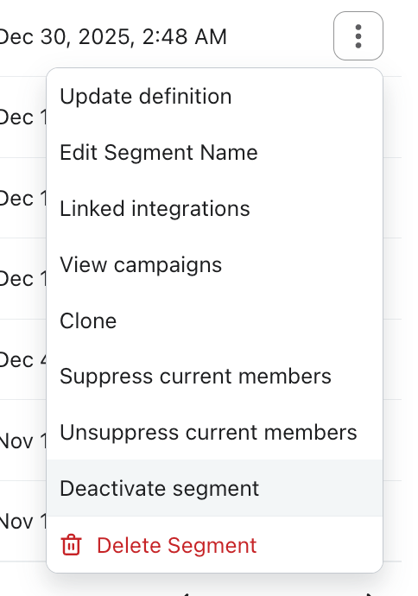Go to next page using right chevron
This screenshot has width=418, height=596.
(368, 593)
